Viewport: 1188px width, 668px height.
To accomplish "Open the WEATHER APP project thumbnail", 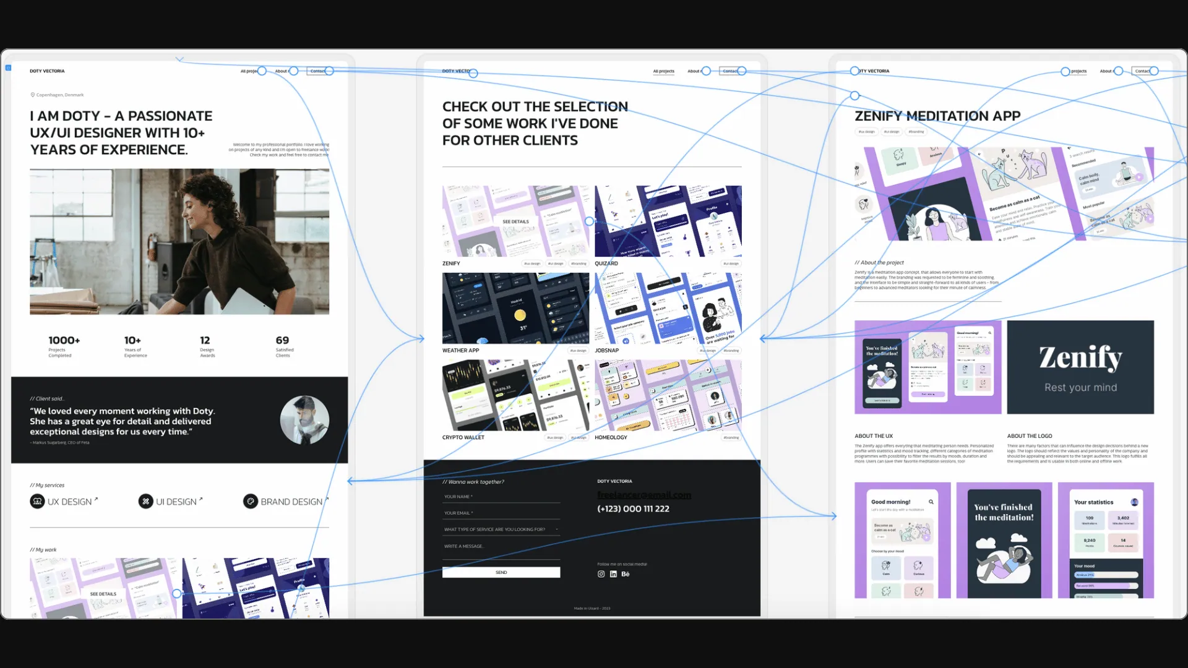I will 515,308.
